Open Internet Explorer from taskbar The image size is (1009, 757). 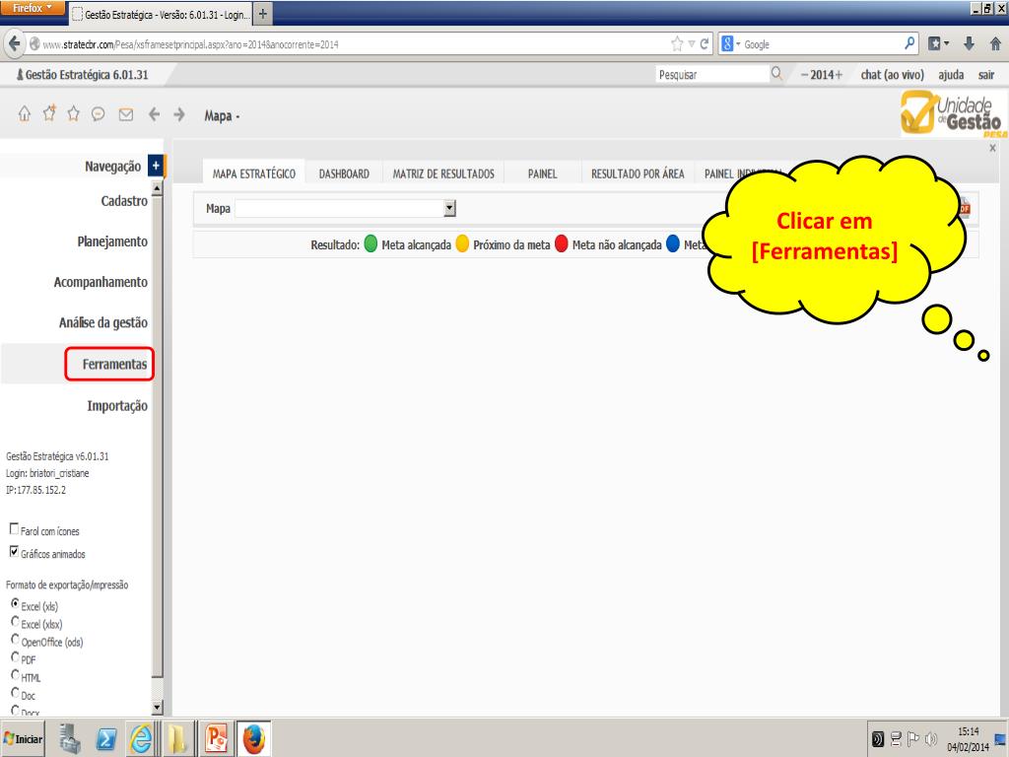click(141, 738)
